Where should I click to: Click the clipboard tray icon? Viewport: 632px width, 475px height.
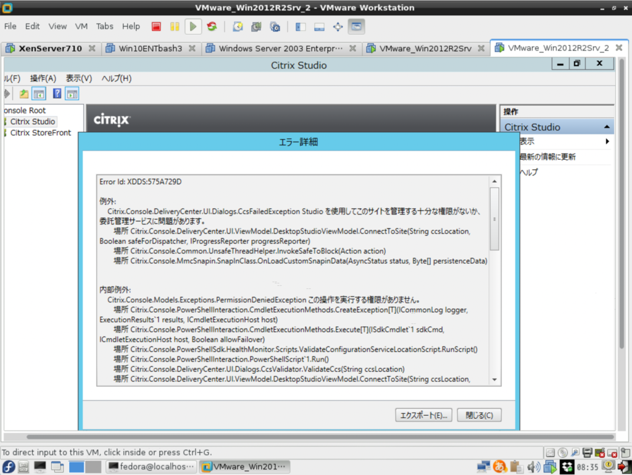(x=517, y=467)
